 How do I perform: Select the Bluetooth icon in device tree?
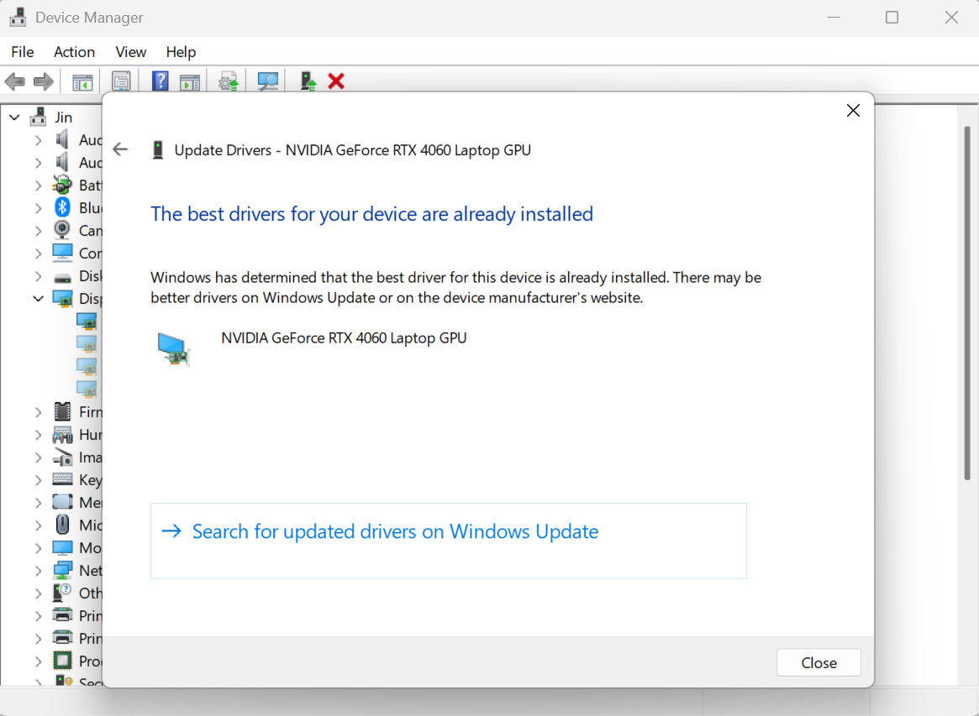tap(62, 207)
